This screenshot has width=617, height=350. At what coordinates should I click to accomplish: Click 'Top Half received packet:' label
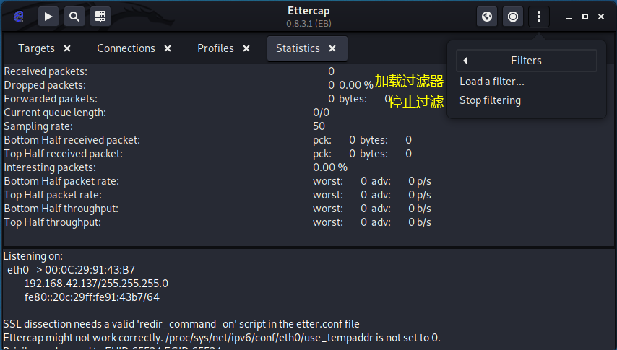[x=64, y=154]
